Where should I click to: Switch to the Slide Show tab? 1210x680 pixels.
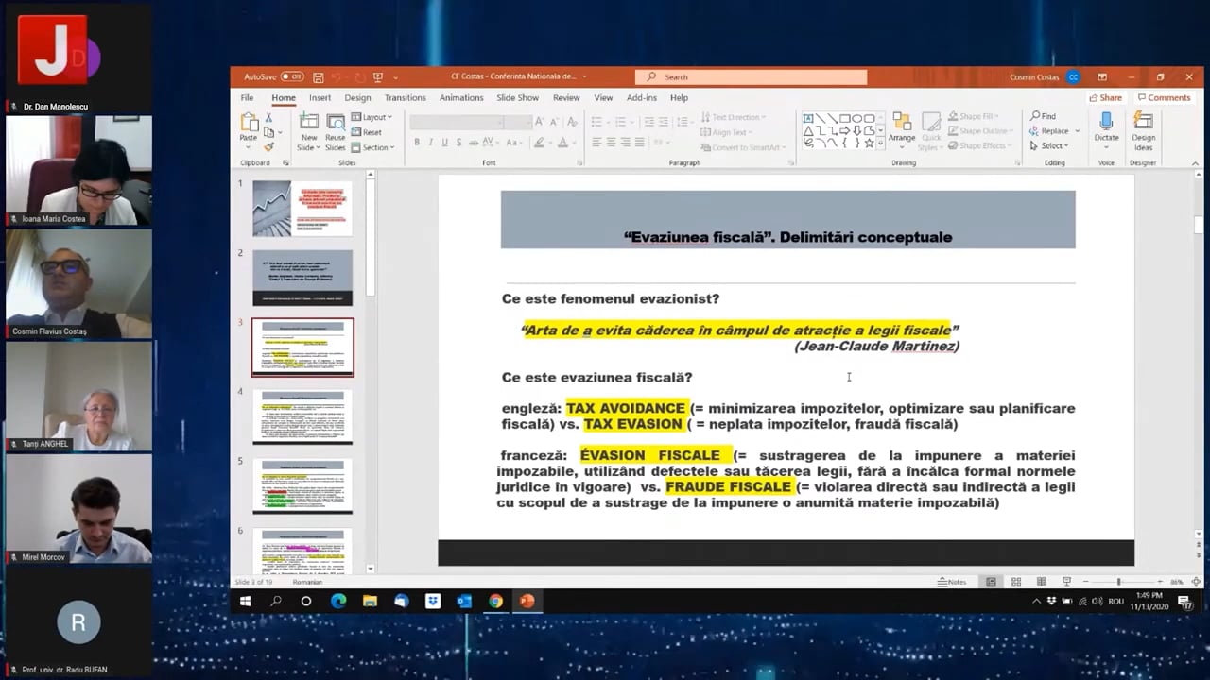point(517,98)
